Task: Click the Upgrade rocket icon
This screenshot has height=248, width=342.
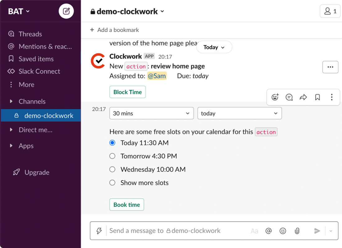Action: coord(16,172)
